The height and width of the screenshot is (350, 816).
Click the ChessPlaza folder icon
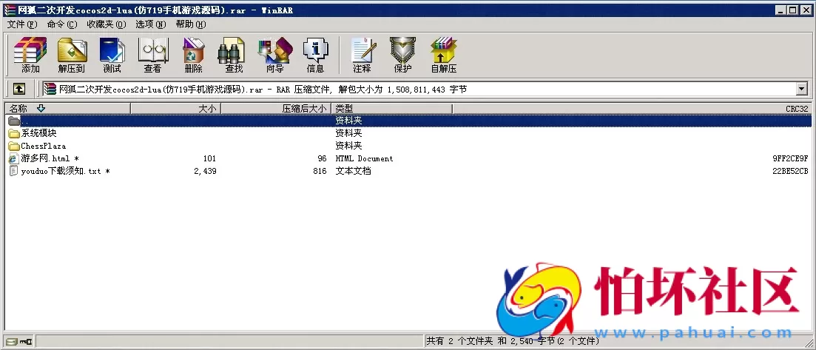click(14, 146)
